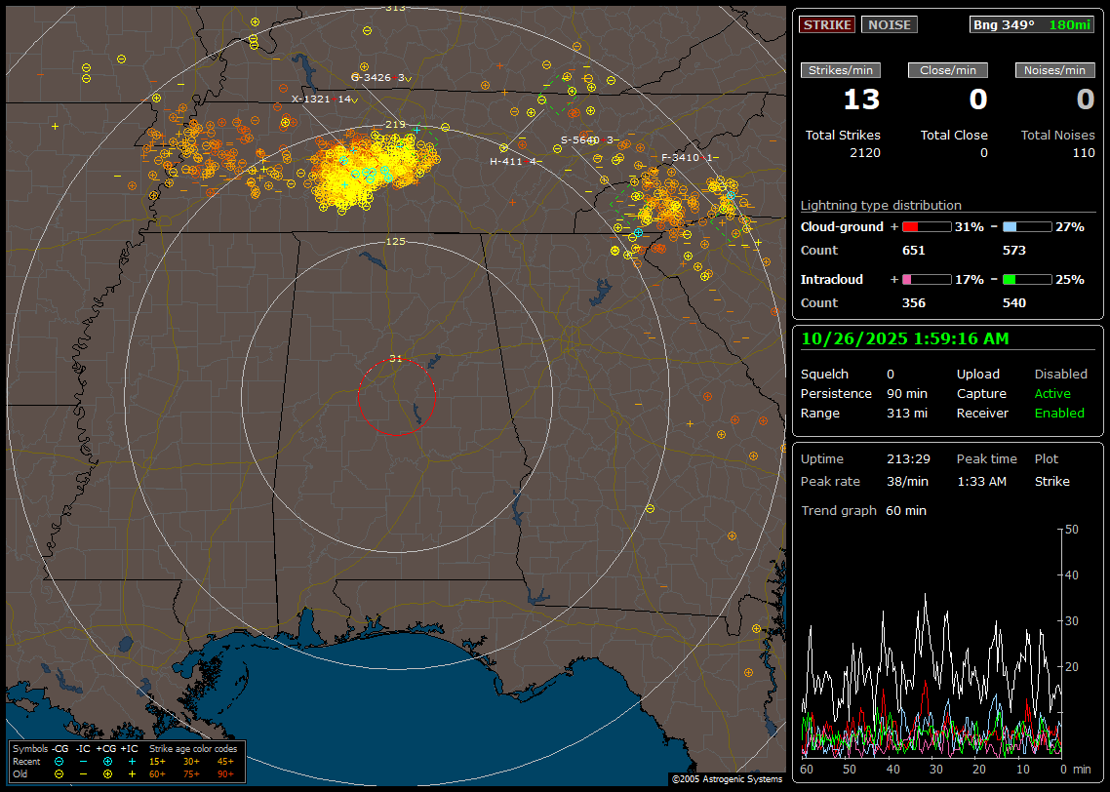Screen dimensions: 1110x792
Task: Click the green negative intracloud percentage bar
Action: click(1027, 279)
